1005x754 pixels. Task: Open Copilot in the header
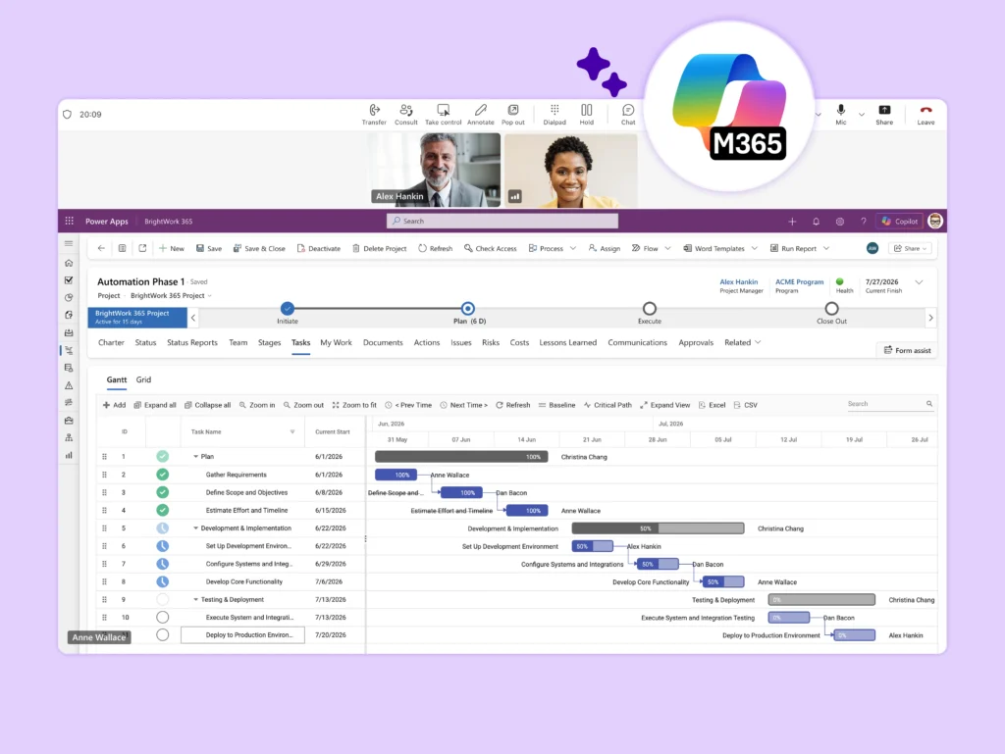pyautogui.click(x=900, y=222)
